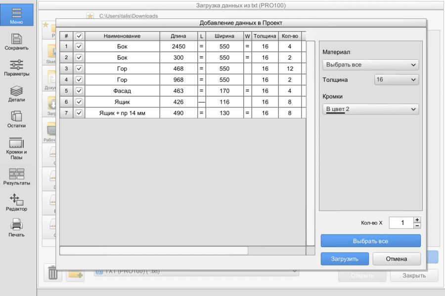
Task: Open the Материал dropdown
Action: tap(371, 65)
